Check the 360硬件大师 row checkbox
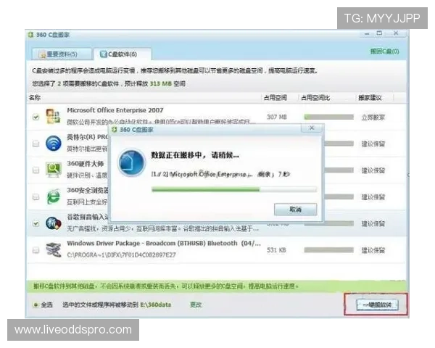The width and height of the screenshot is (435, 348). coord(36,170)
